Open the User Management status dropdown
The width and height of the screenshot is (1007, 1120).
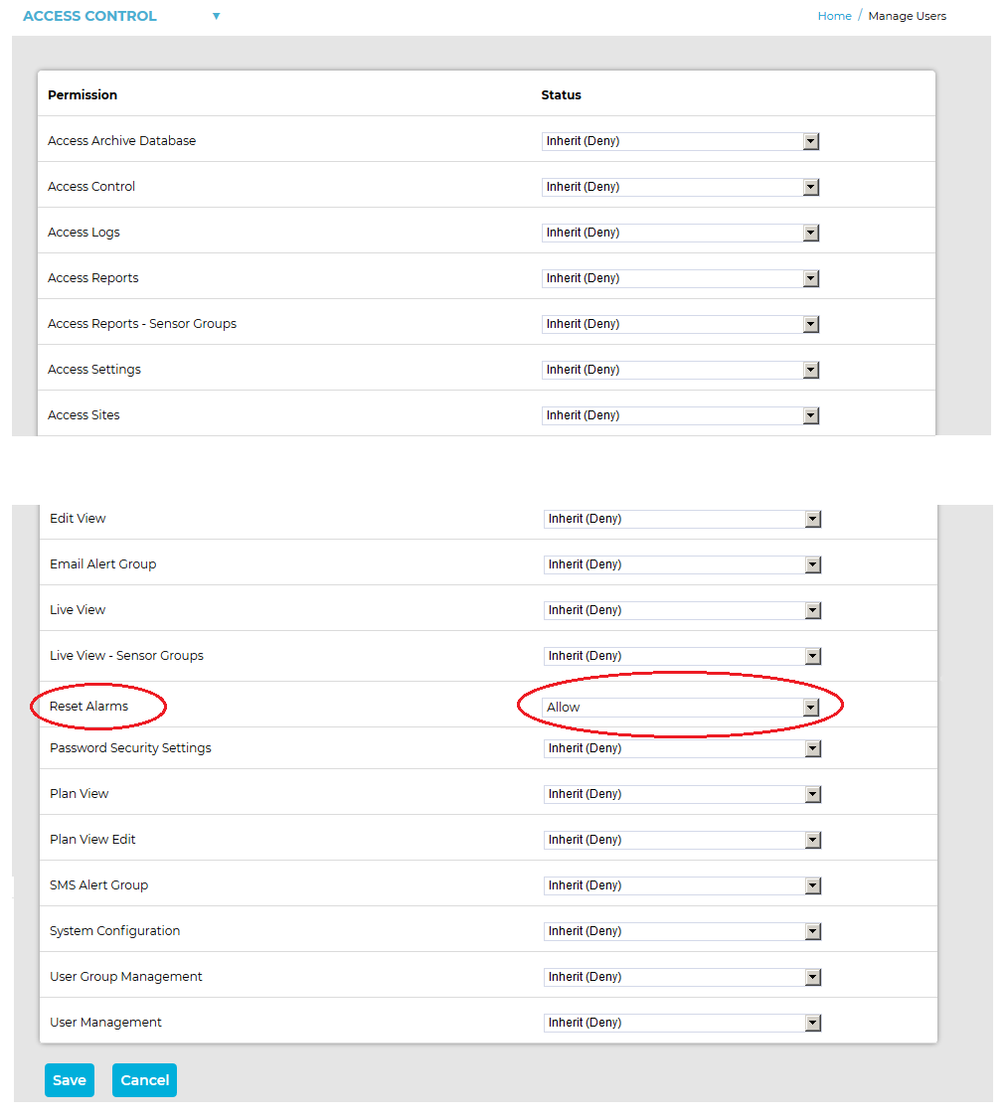tap(682, 1023)
